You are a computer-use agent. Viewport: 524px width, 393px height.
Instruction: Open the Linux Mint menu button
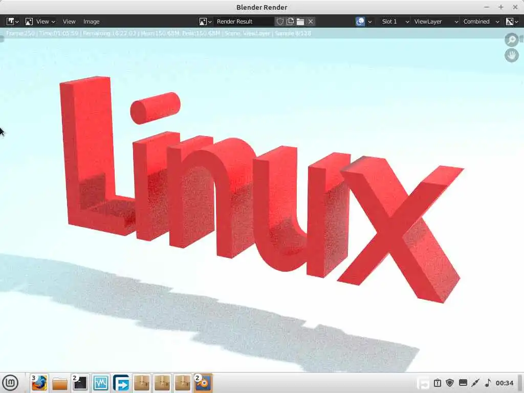10,383
